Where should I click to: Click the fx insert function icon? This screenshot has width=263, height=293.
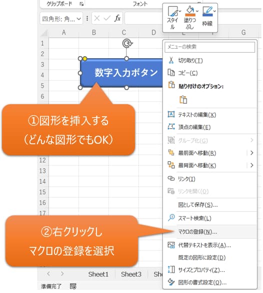click(117, 19)
